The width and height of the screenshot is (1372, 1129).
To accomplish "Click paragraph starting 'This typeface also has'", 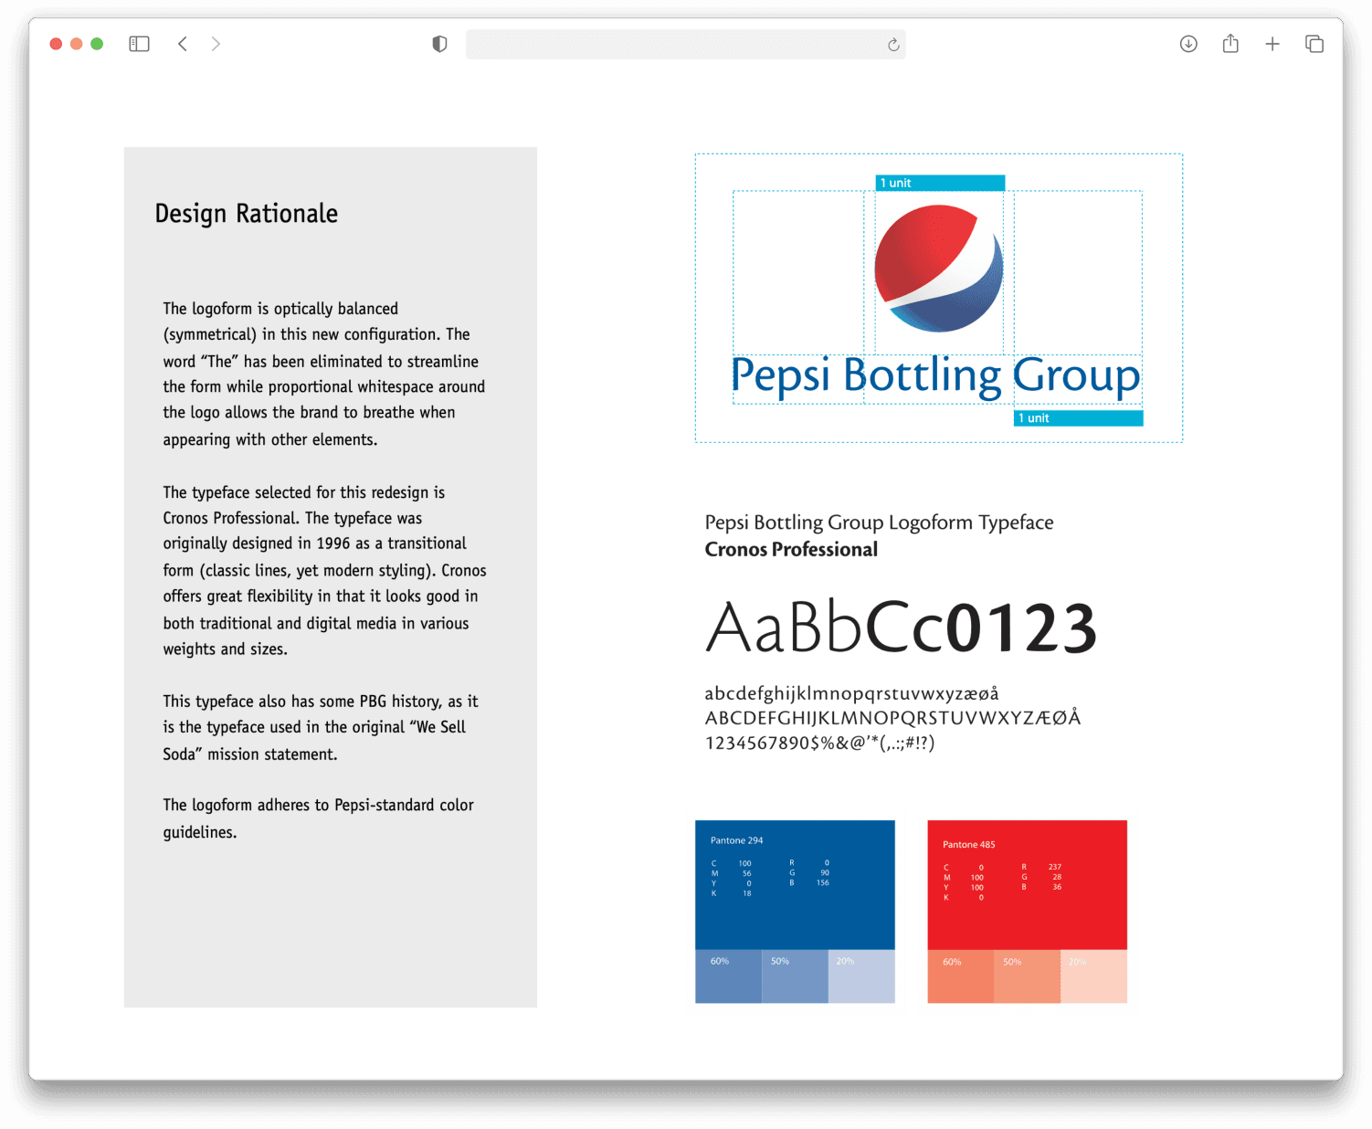I will [x=321, y=728].
